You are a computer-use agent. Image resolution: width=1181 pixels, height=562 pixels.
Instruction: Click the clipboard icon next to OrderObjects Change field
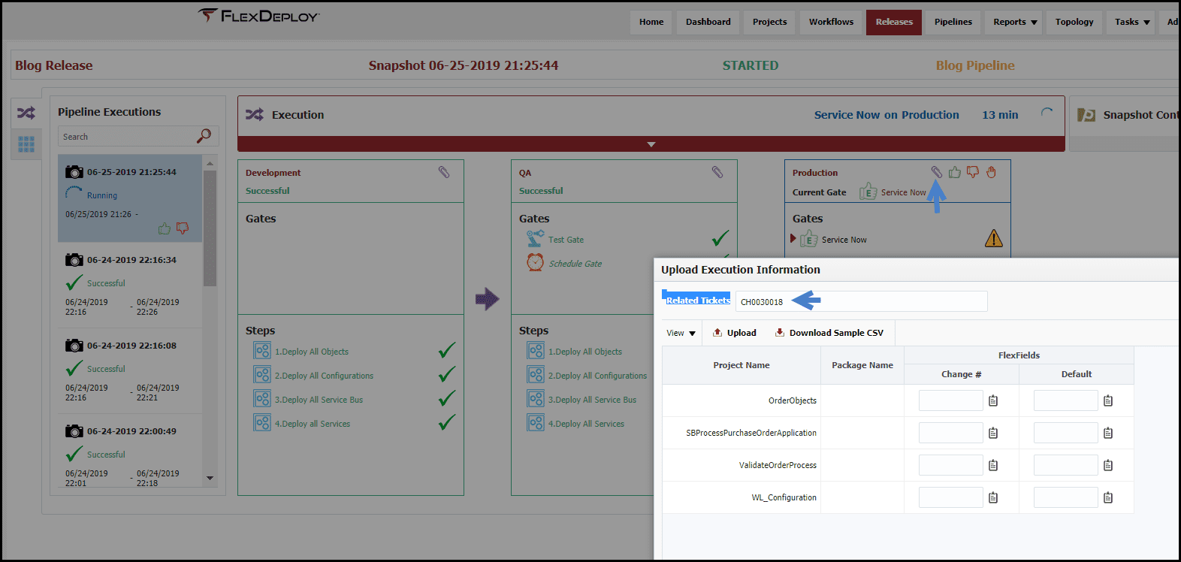point(993,401)
